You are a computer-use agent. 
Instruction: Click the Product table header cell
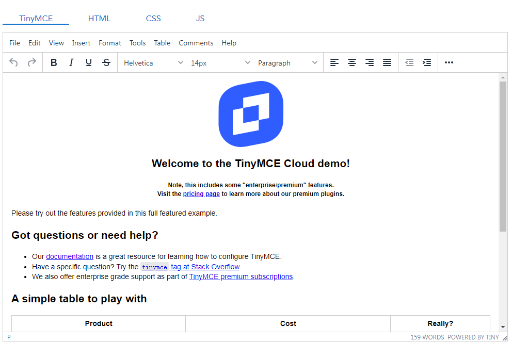[x=99, y=324]
